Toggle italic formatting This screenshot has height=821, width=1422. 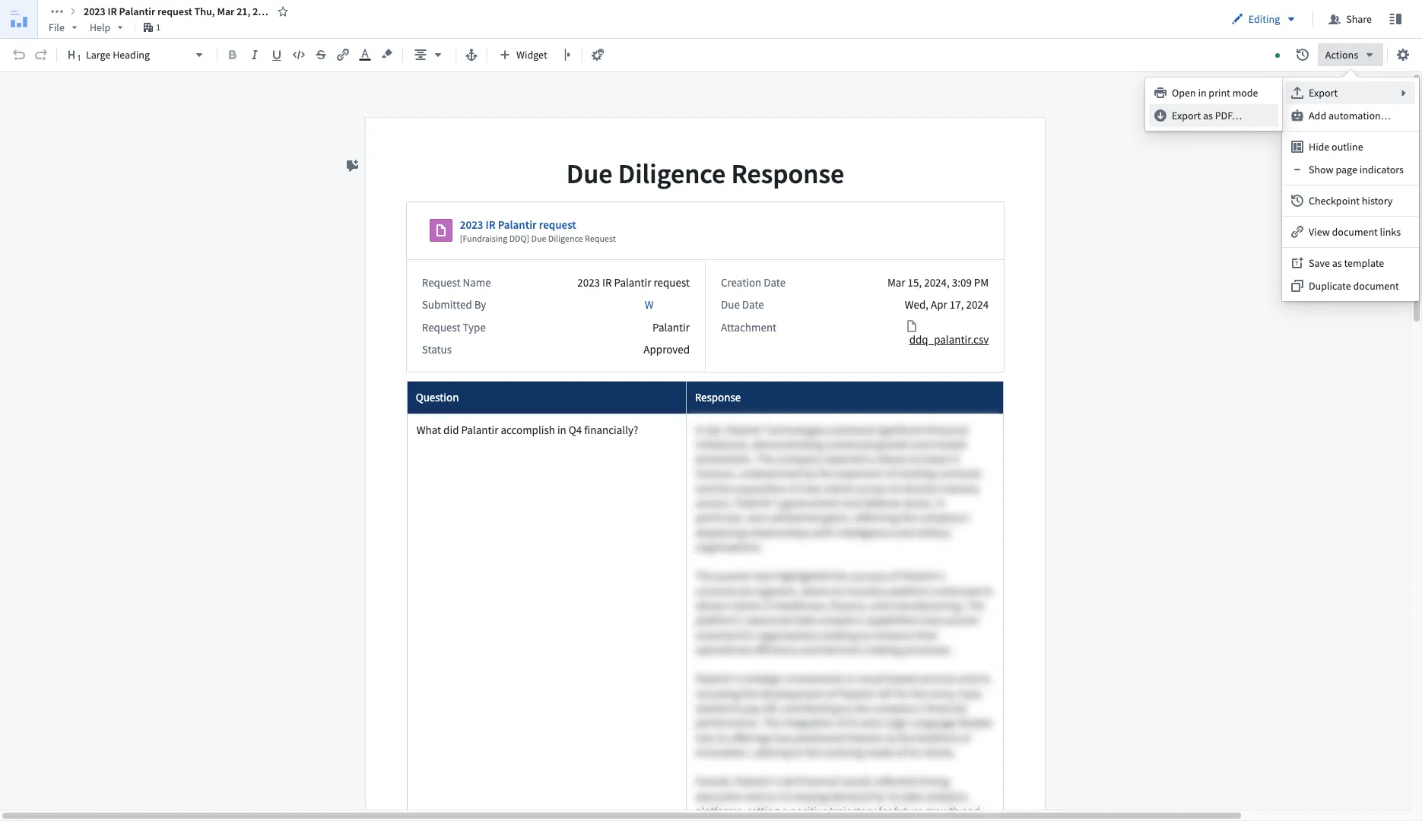tap(254, 55)
